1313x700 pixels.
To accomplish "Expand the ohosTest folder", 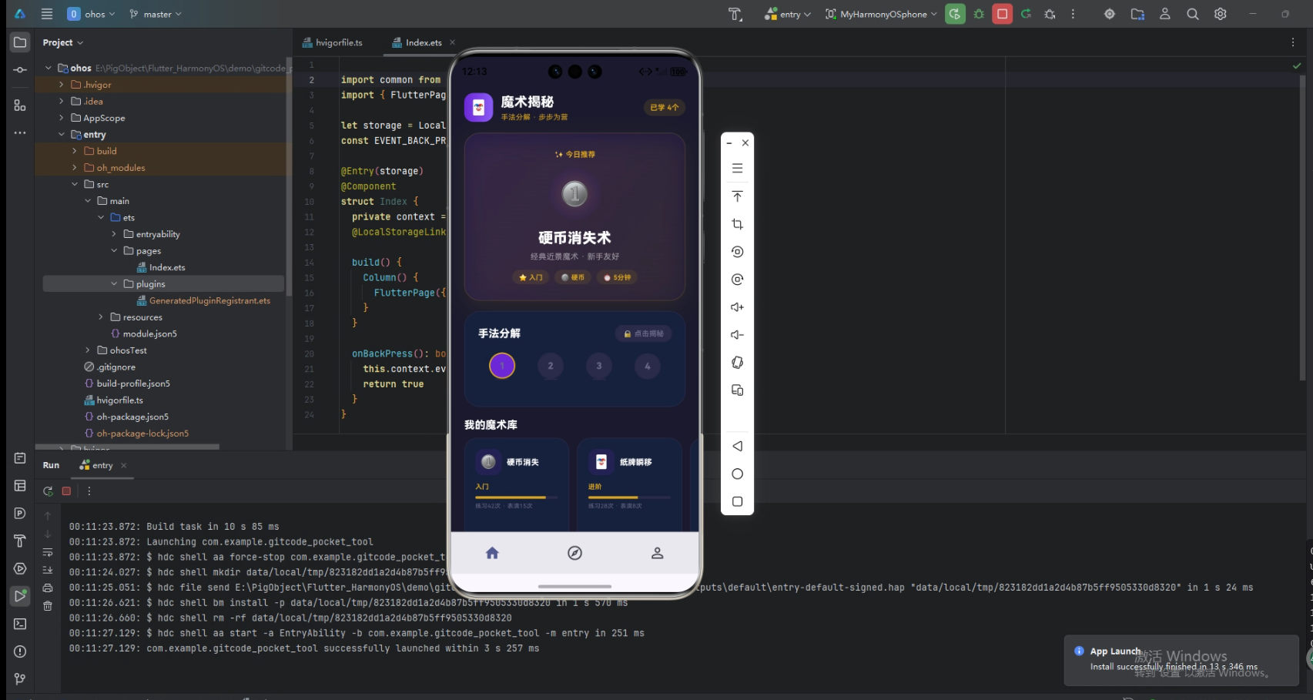I will 88,350.
